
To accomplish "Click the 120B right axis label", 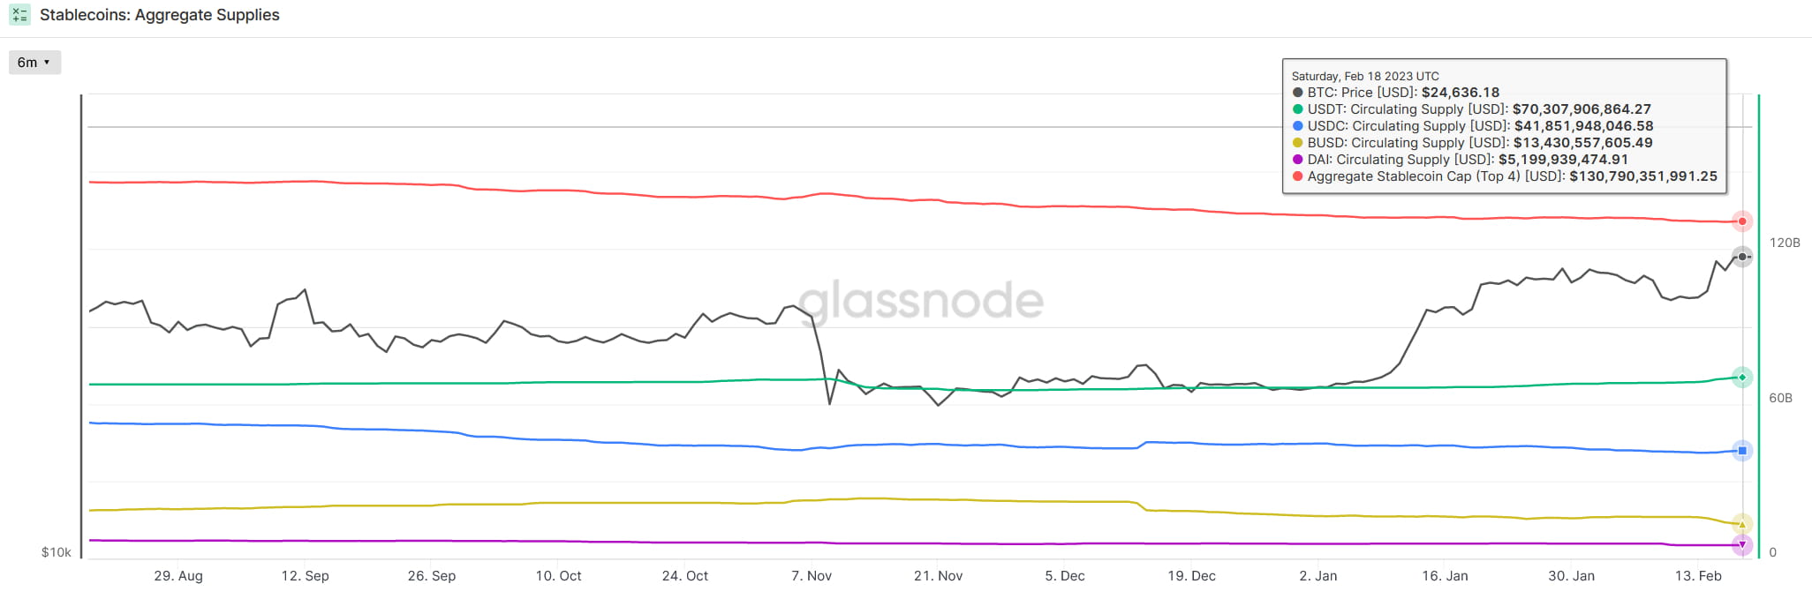I will coord(1784,243).
